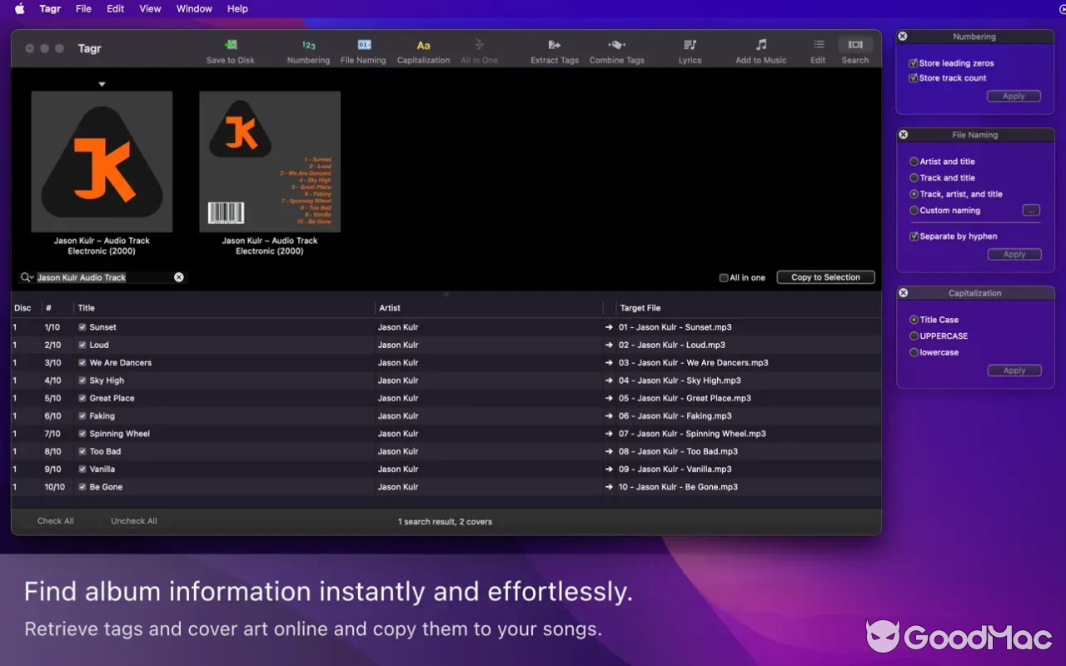Disable Store leading zeros checkbox
Screen dimensions: 1066x666
click(x=914, y=63)
